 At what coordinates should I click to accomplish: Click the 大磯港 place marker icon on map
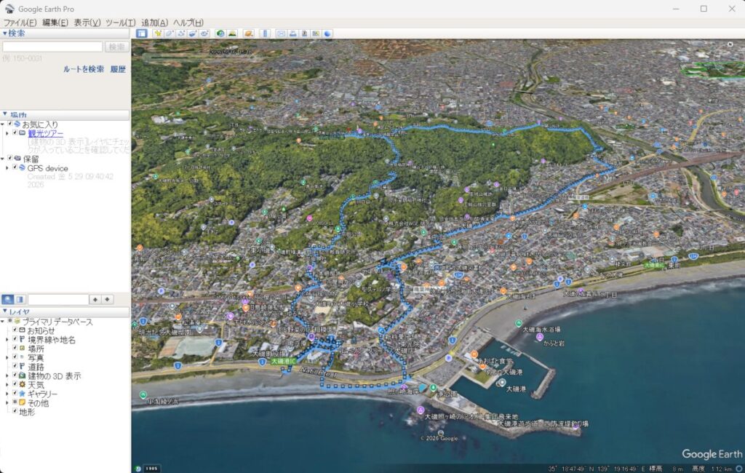(502, 382)
